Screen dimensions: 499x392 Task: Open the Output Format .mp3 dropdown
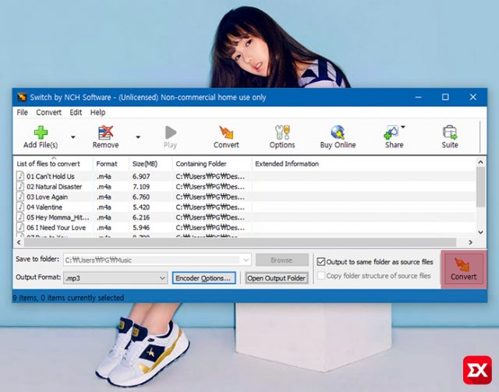[115, 278]
